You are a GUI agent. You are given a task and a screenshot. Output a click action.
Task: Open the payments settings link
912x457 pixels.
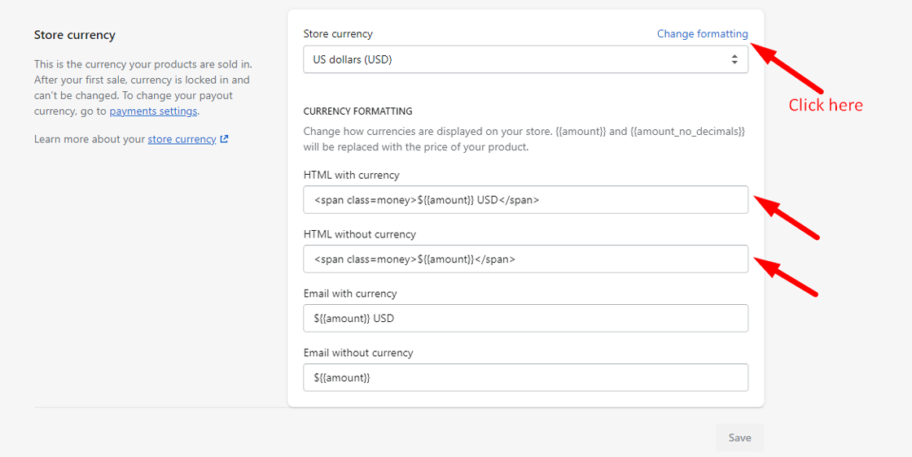pos(153,111)
